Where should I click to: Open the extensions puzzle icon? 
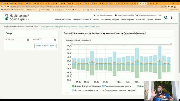[x=169, y=7]
